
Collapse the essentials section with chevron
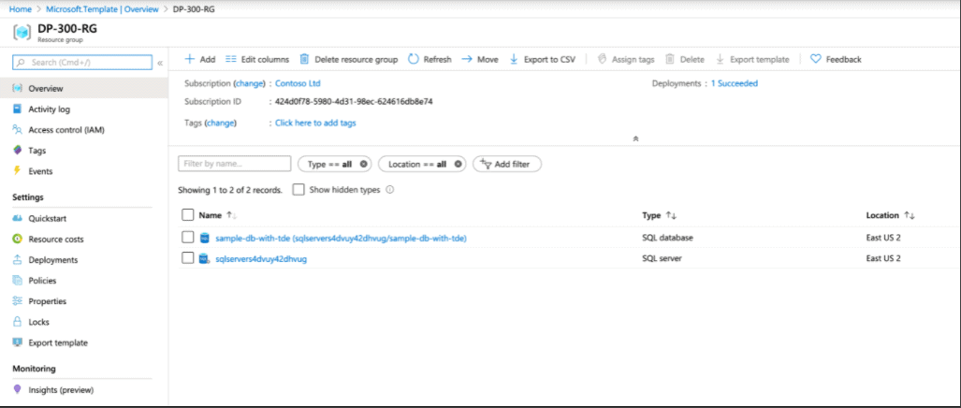tap(636, 138)
